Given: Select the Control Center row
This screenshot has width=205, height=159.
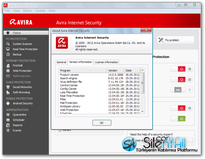Looking at the screenshot, I should pos(100,85).
